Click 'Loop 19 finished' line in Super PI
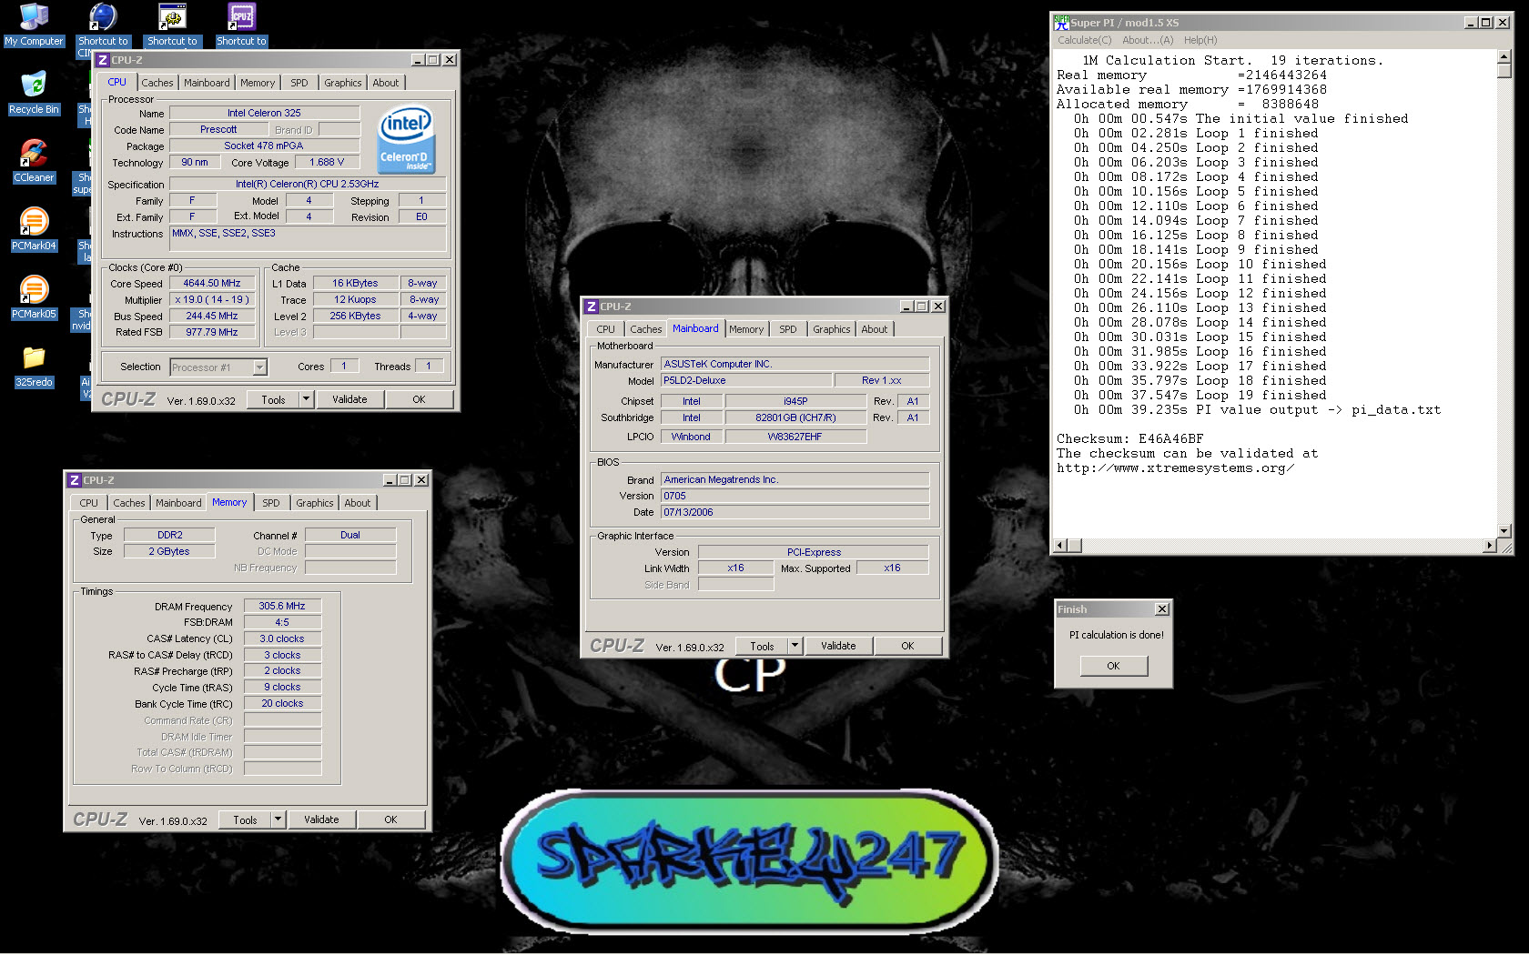This screenshot has height=955, width=1529. coord(1200,395)
